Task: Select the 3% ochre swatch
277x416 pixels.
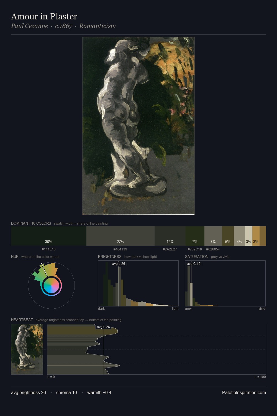Action: [x=256, y=236]
